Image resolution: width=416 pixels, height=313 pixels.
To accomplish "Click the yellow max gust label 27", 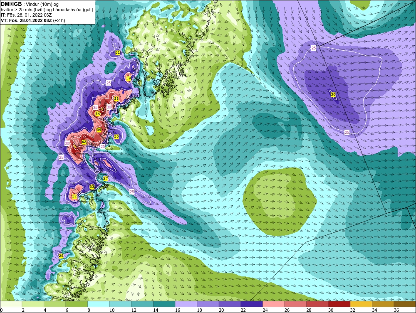I will click(106, 179).
